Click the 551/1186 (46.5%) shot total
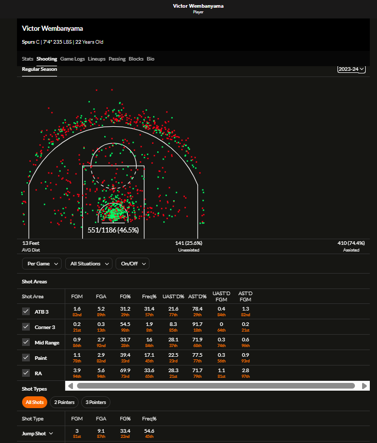 [113, 230]
